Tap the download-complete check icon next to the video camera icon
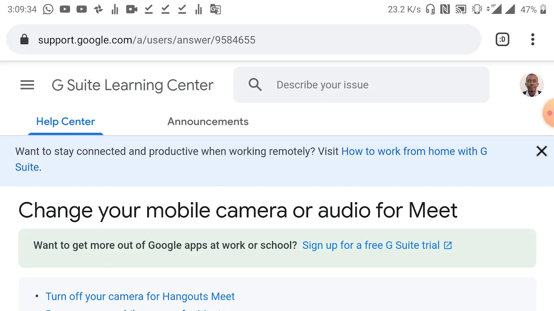This screenshot has width=554, height=311. coord(148,9)
